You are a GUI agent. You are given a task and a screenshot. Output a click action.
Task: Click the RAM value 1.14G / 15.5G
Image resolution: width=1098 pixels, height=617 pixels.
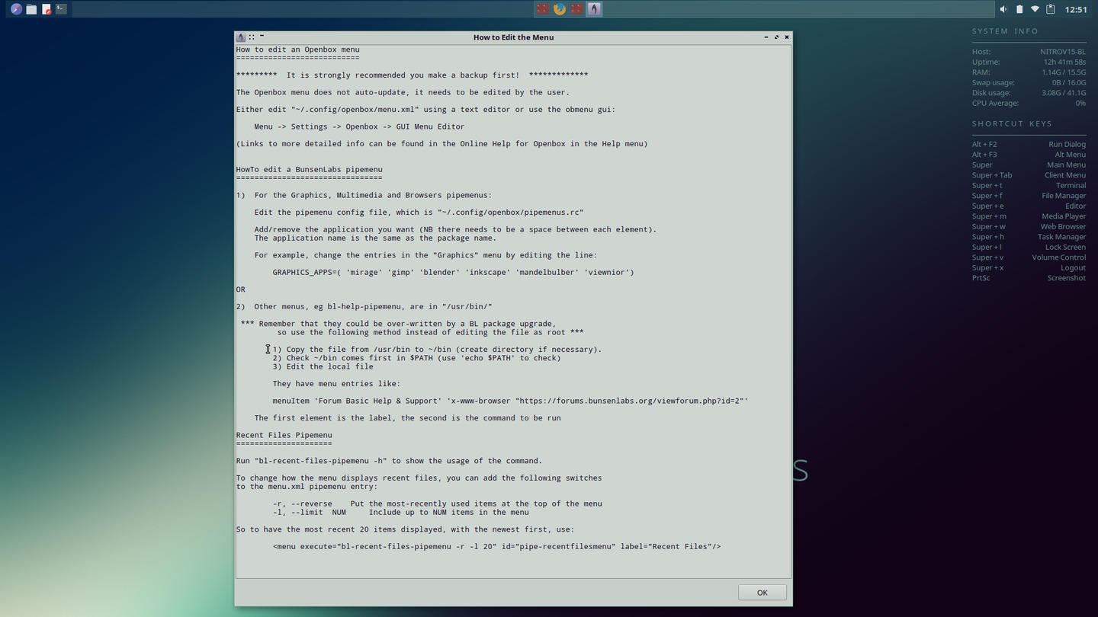(1064, 72)
